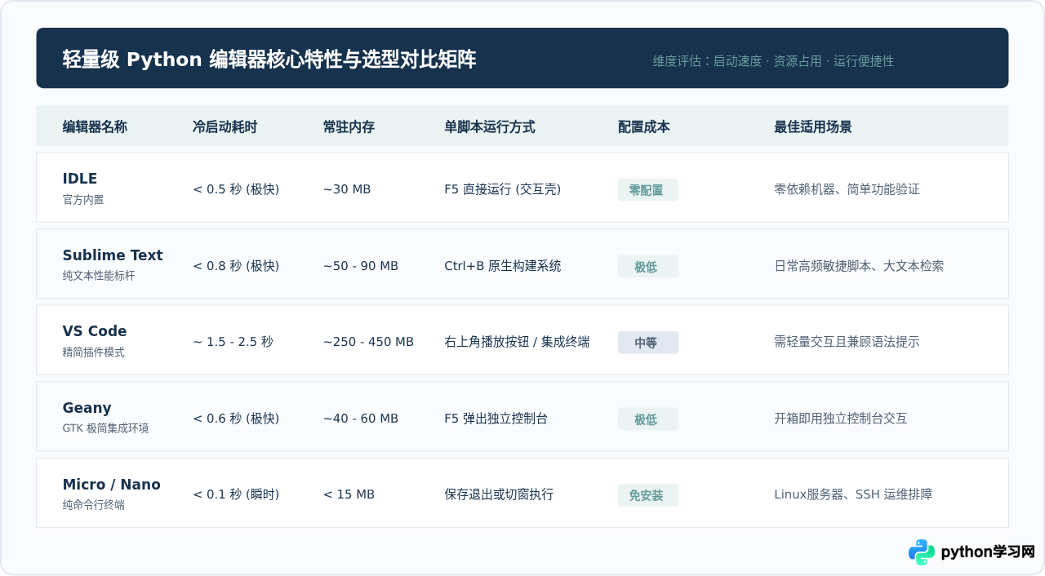Select the VS Code editor name
Image resolution: width=1045 pixels, height=576 pixels.
pyautogui.click(x=95, y=331)
